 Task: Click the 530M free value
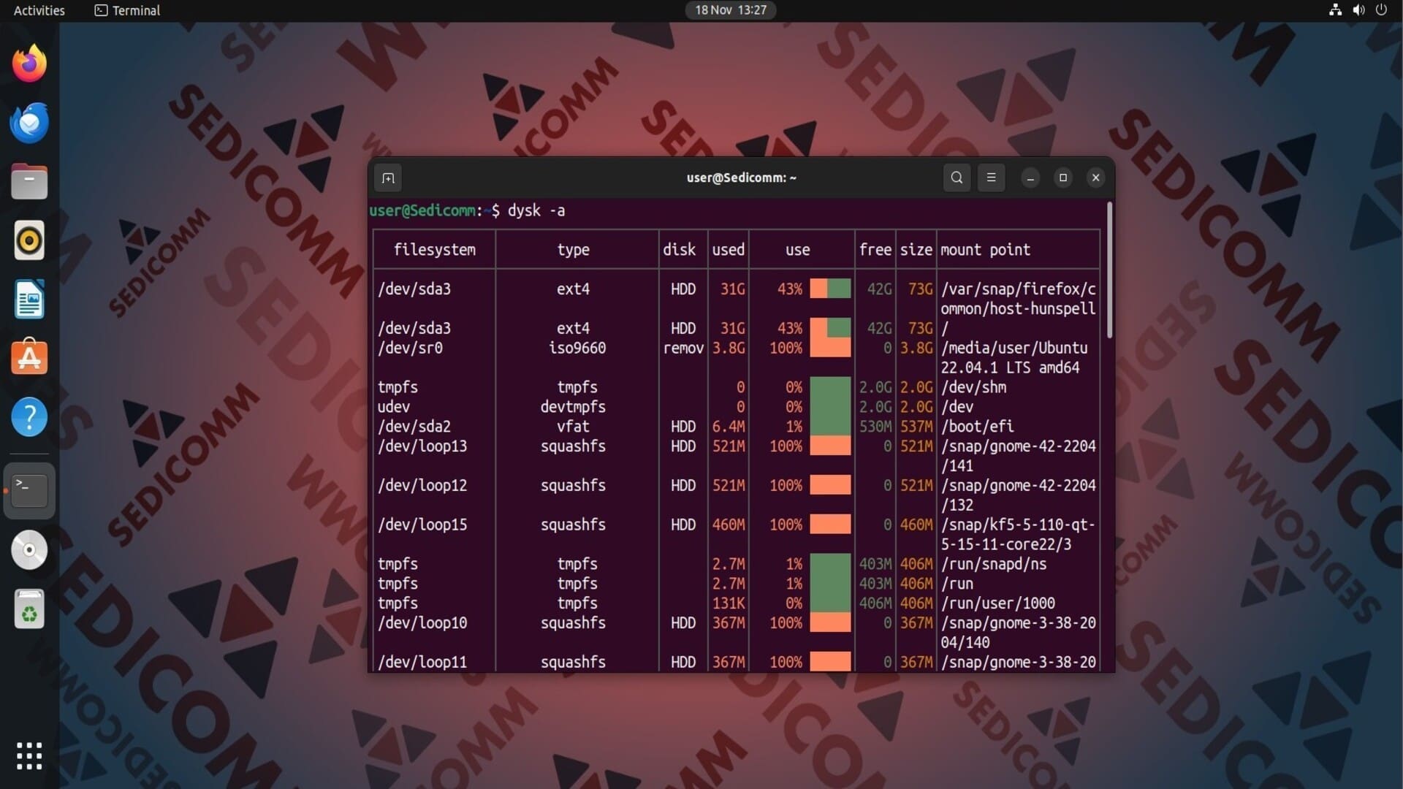tap(875, 427)
